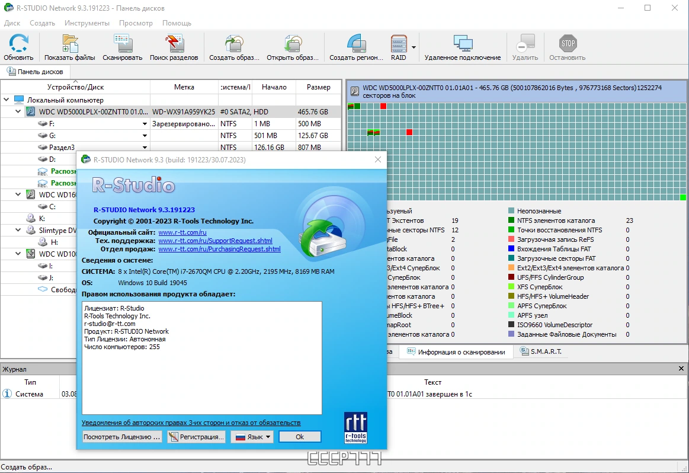Click the disk icon in map header
Screen dimensions: 689x473
[355, 91]
